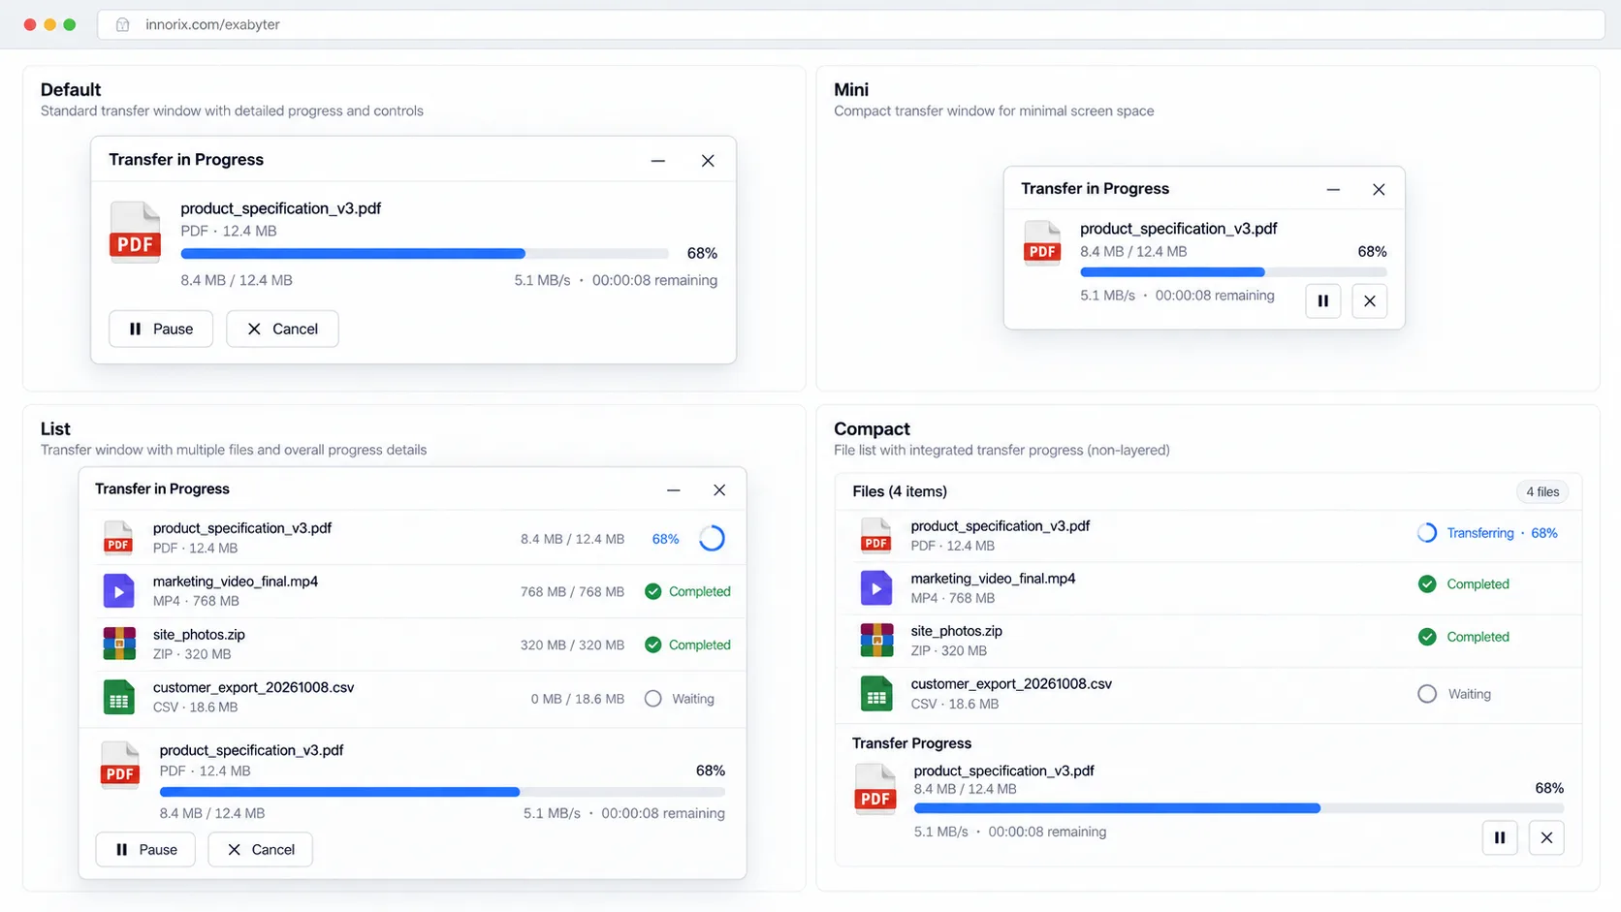Click the PDF file icon in the Mini transfer window
1621x912 pixels.
tap(1042, 242)
